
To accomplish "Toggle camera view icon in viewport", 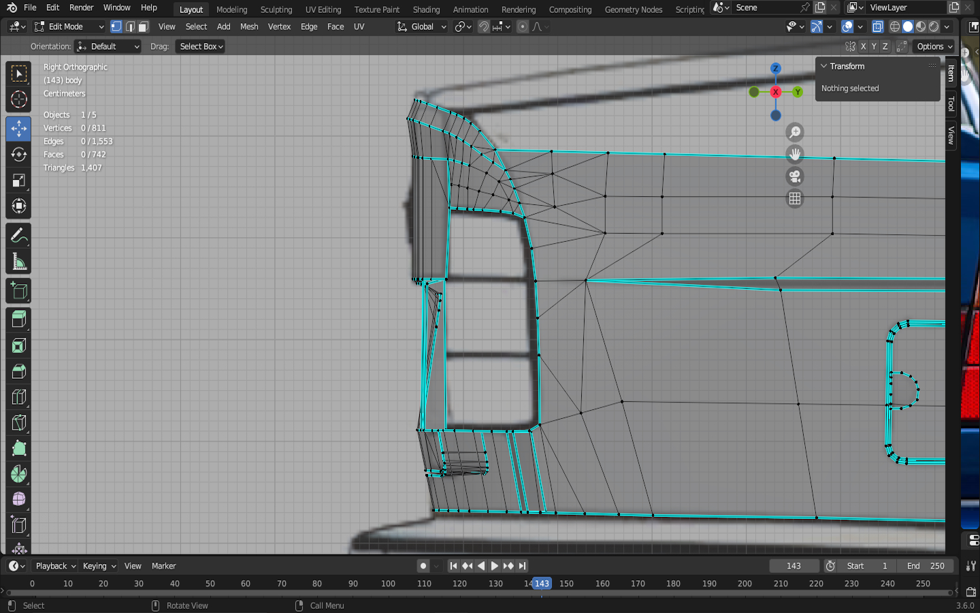I will pyautogui.click(x=794, y=176).
